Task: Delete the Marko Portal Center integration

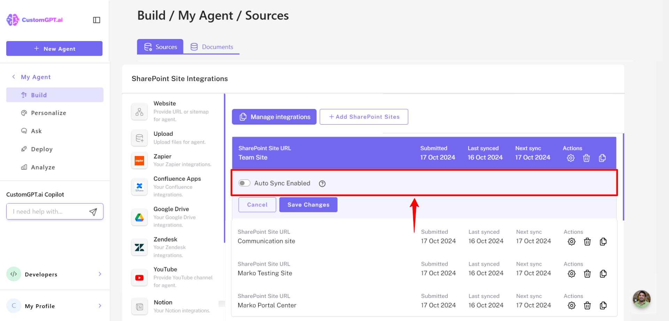Action: [x=587, y=306]
